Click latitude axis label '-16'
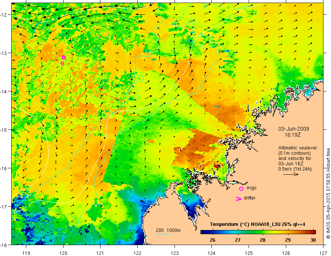The image size is (331, 256). pyautogui.click(x=4, y=168)
